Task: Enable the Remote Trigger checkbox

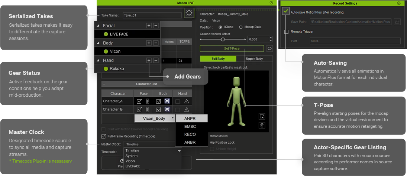Action: click(x=286, y=32)
